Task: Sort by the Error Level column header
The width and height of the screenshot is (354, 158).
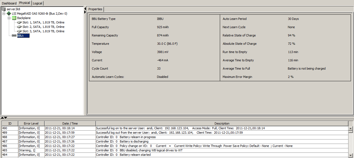Action: tap(31, 123)
